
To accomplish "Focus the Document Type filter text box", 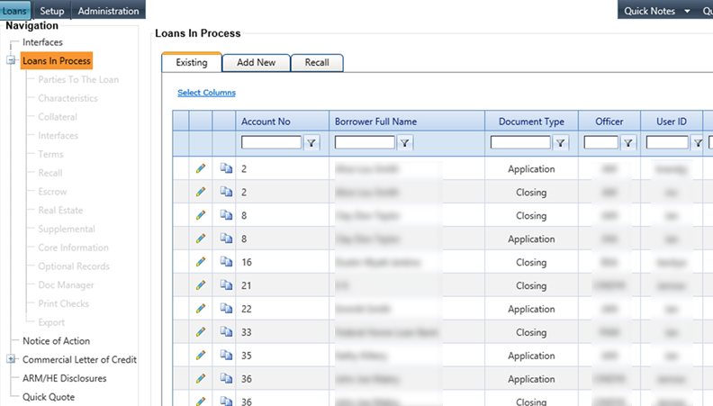I will [x=520, y=143].
